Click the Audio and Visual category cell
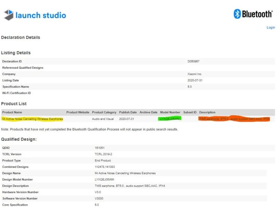278x207 pixels. 104,119
